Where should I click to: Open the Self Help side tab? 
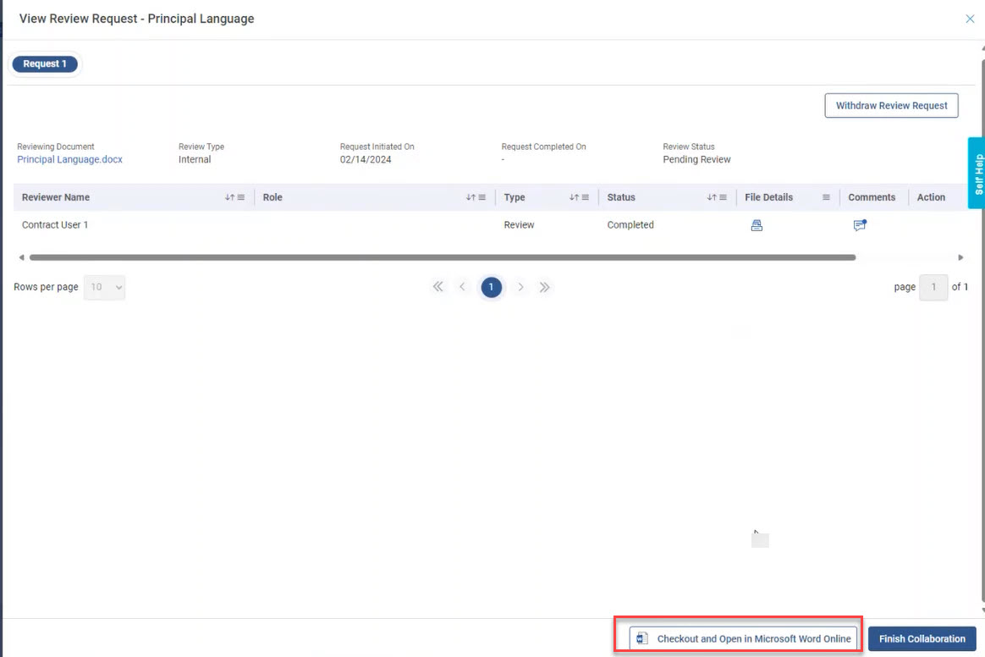point(977,174)
